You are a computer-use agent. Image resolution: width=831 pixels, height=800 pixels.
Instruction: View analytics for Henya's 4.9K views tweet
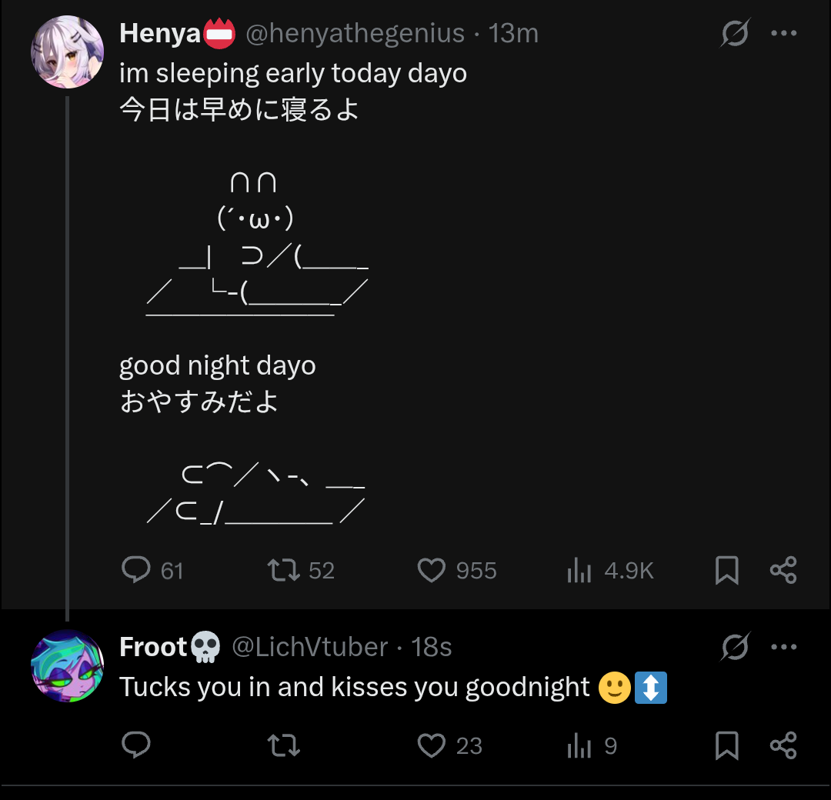[579, 571]
